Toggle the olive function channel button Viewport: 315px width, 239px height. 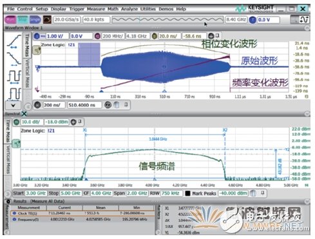pyautogui.click(x=154, y=36)
